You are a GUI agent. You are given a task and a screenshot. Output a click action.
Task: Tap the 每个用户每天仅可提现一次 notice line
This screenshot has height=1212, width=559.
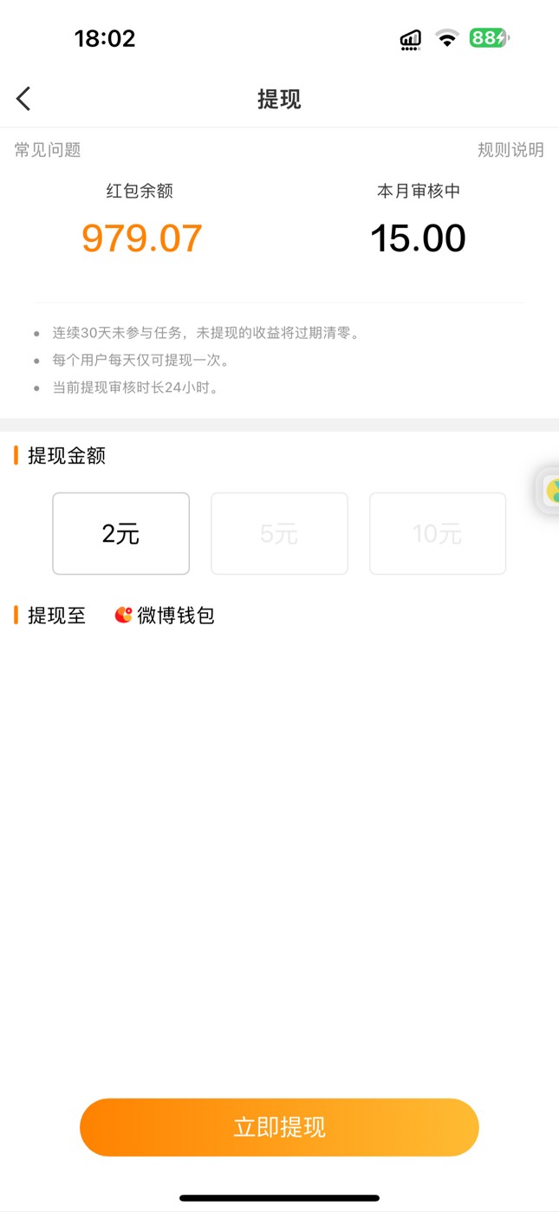[x=141, y=360]
